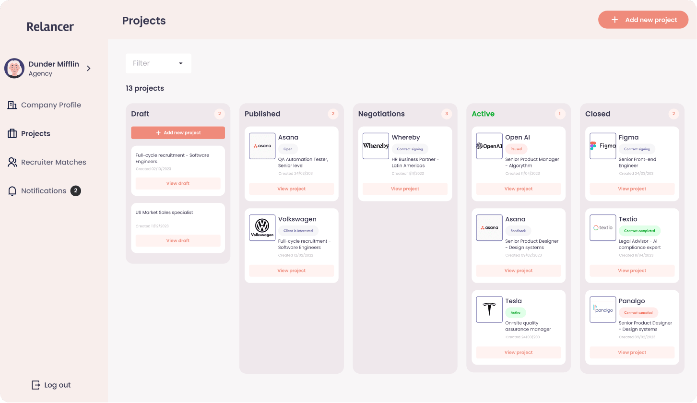Click the plus icon in top Add new project button
This screenshot has height=403, width=697.
[x=614, y=20]
